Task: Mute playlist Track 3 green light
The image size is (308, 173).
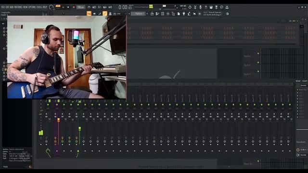Action: (258, 72)
